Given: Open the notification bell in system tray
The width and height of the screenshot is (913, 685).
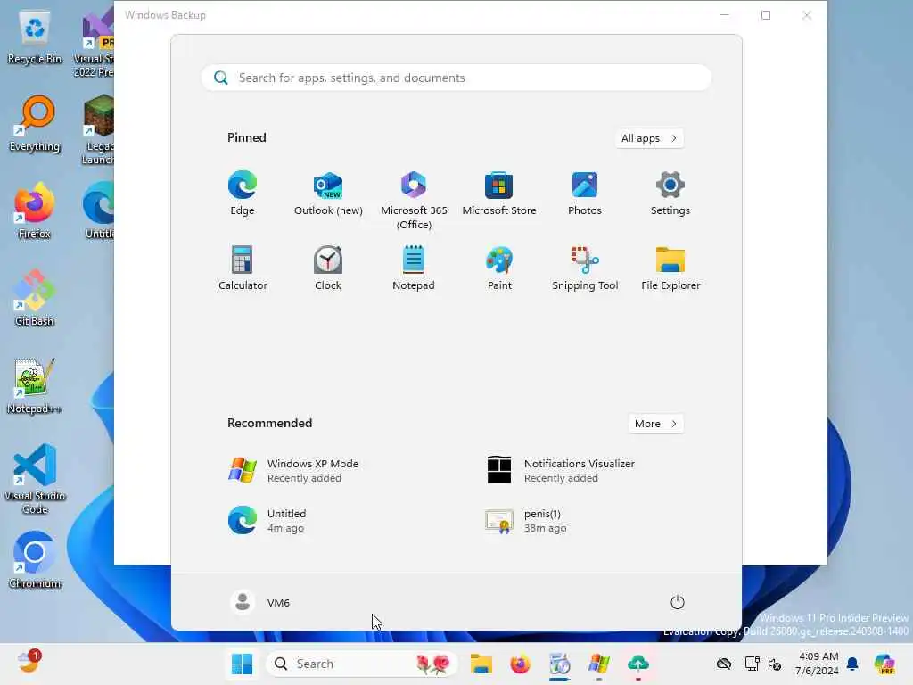Looking at the screenshot, I should pos(852,664).
